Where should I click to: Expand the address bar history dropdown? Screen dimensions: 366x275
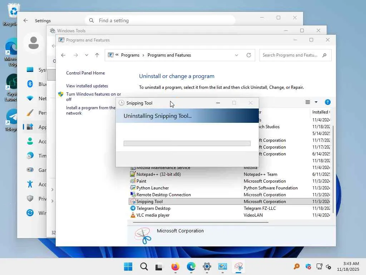237,55
